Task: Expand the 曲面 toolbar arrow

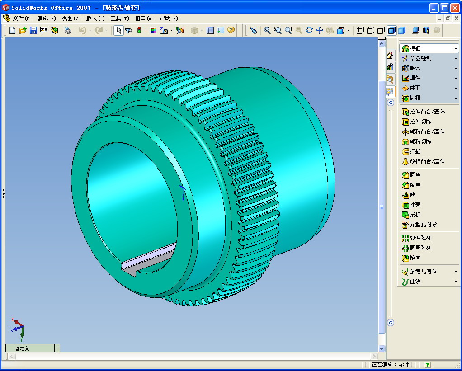Action: point(456,88)
